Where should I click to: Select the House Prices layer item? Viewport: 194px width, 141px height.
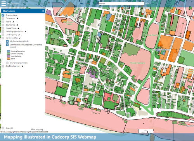11,28
